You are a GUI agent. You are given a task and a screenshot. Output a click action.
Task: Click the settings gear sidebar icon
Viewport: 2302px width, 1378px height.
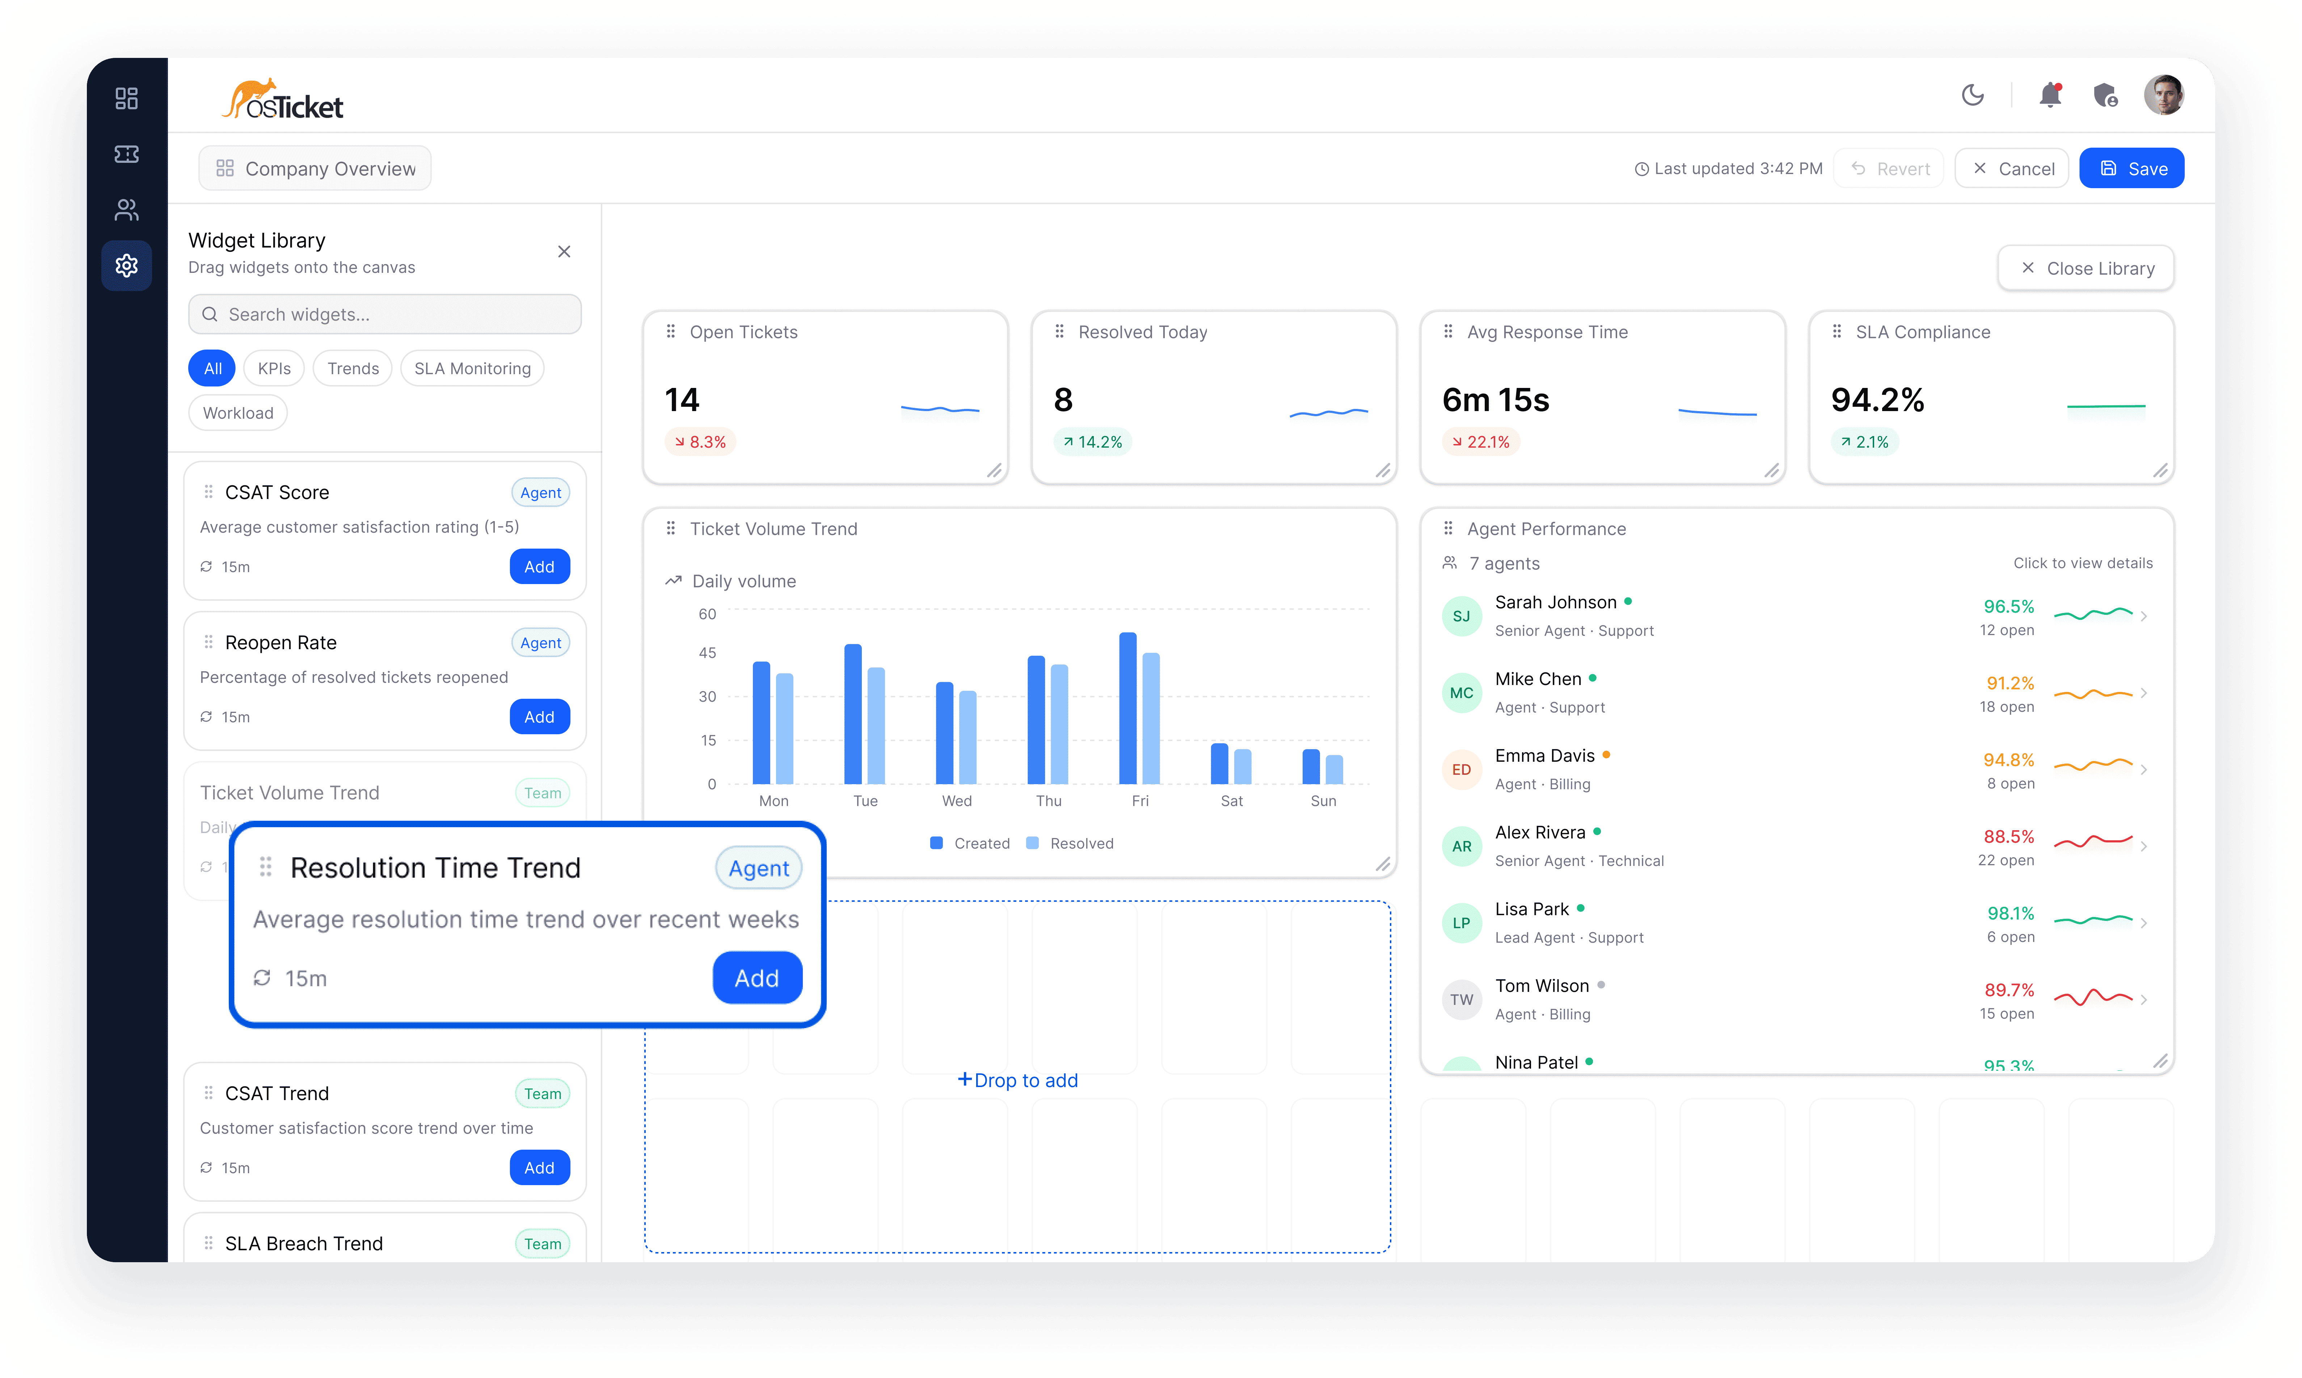click(126, 266)
